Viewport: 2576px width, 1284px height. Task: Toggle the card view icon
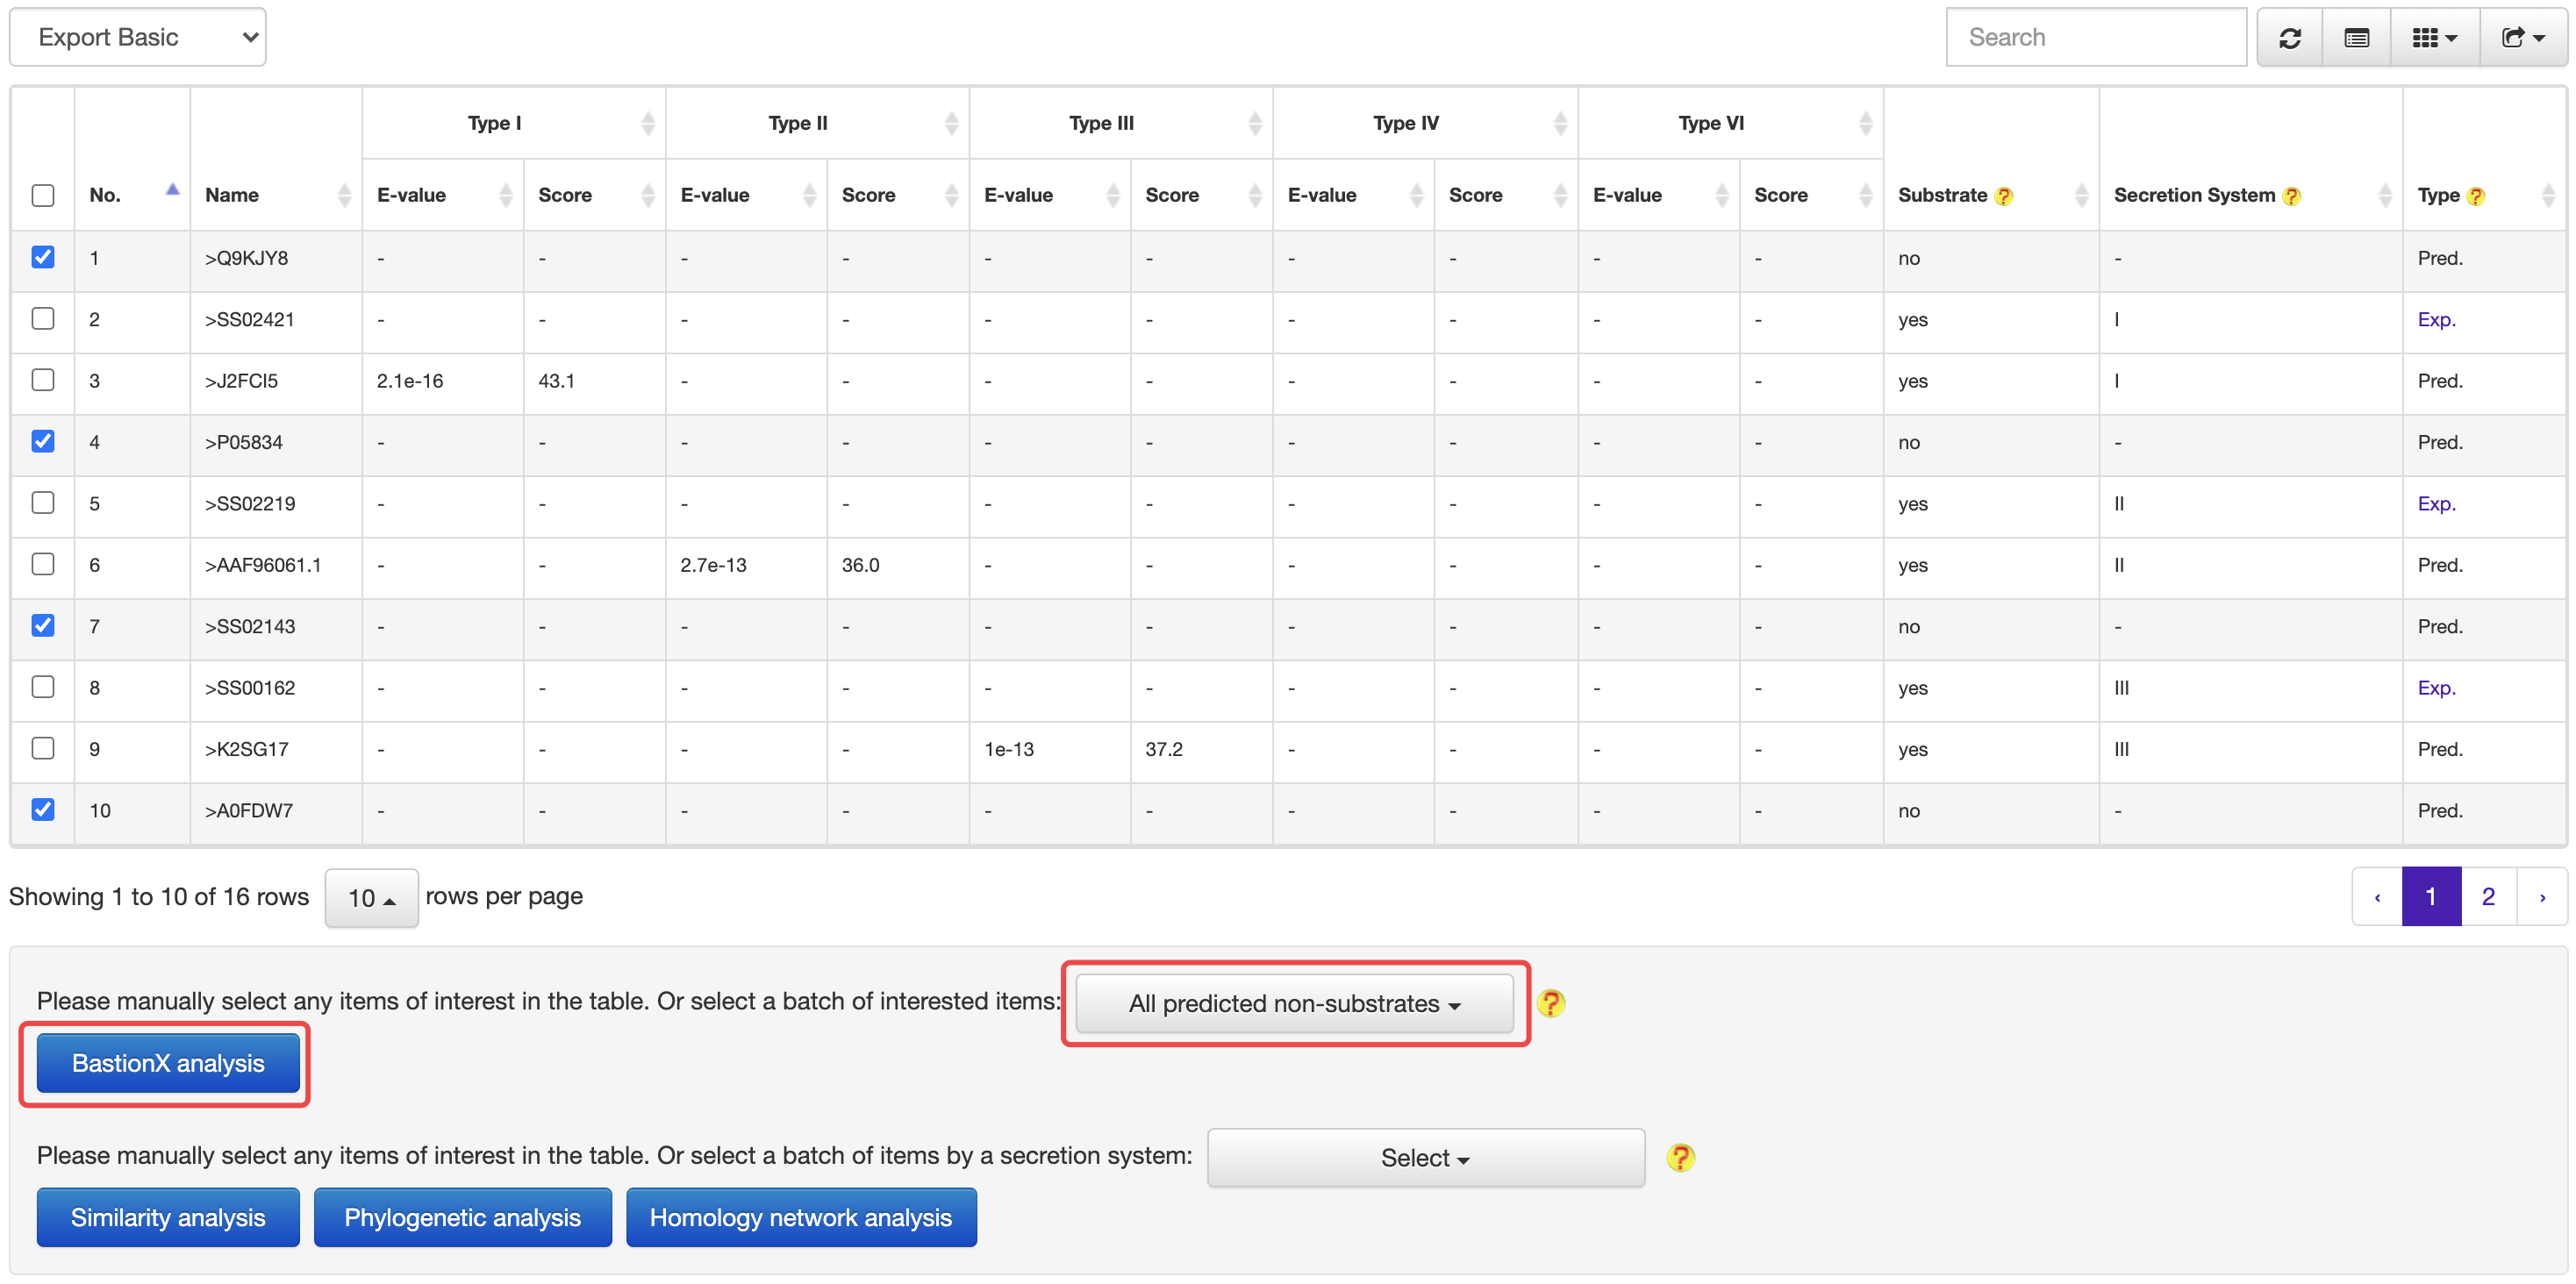(2356, 38)
